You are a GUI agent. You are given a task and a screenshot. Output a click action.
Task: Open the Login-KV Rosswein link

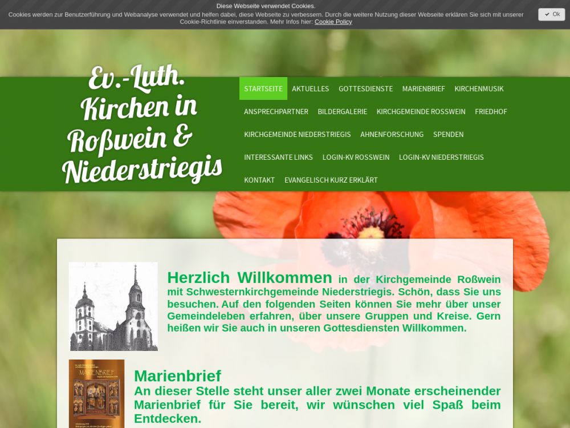[356, 157]
